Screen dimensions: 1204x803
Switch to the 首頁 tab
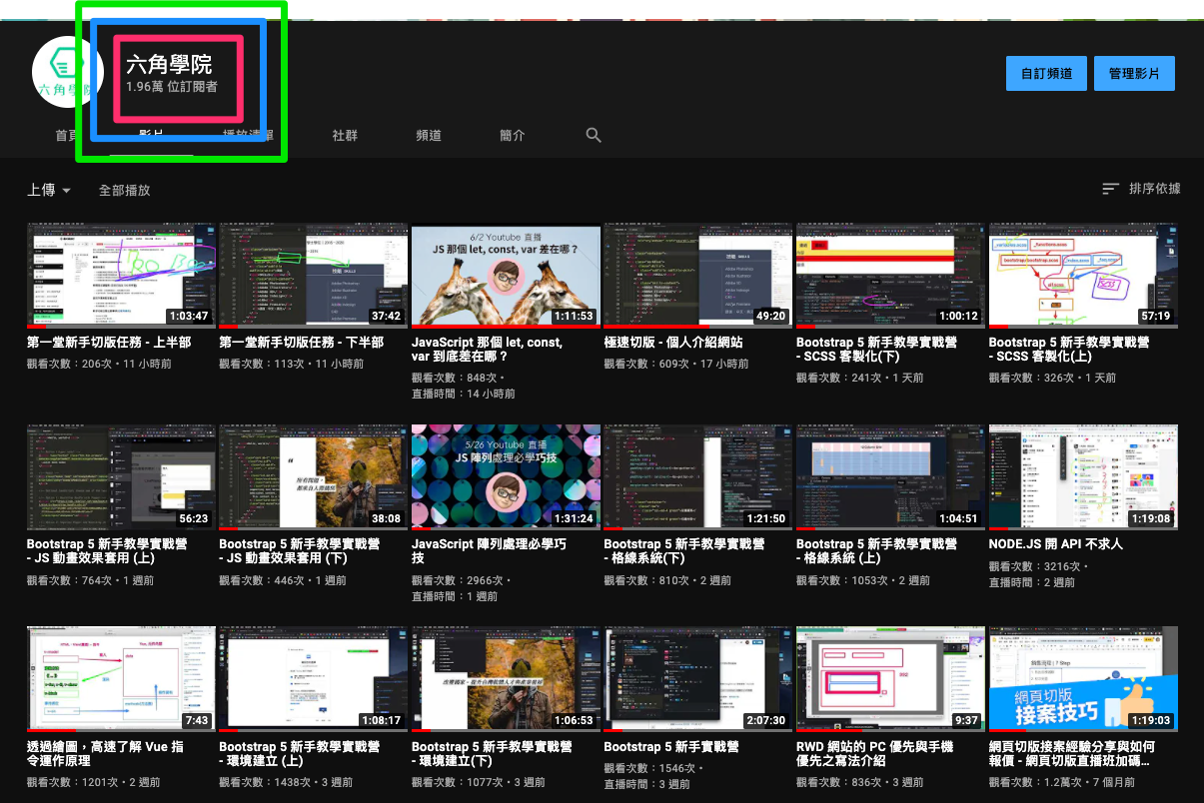68,135
